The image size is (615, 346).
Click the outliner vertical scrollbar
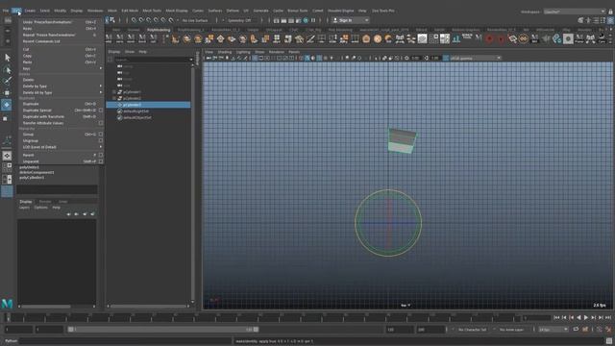coord(192,184)
